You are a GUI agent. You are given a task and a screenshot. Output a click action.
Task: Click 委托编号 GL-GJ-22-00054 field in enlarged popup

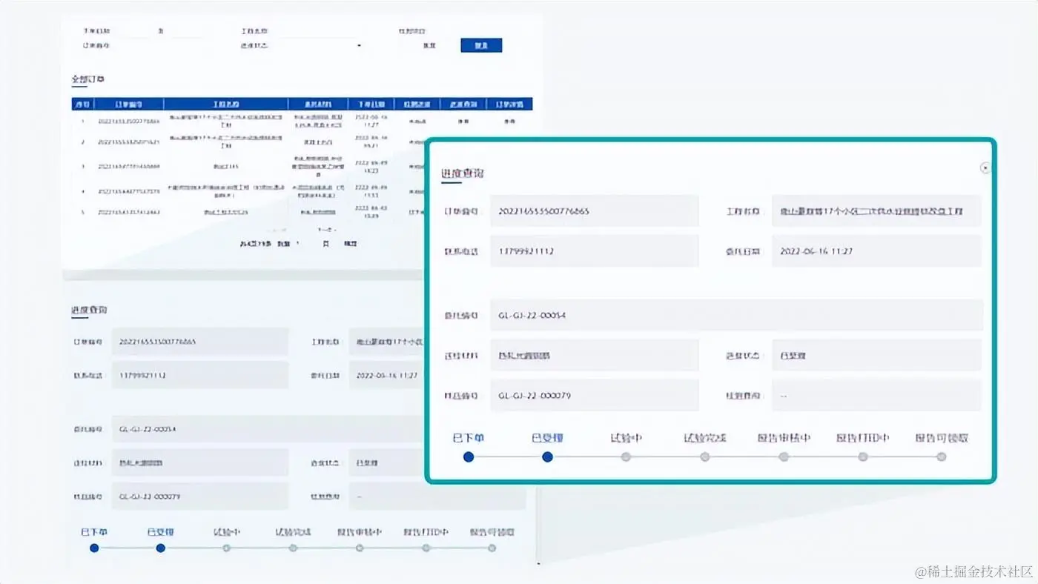pos(736,316)
